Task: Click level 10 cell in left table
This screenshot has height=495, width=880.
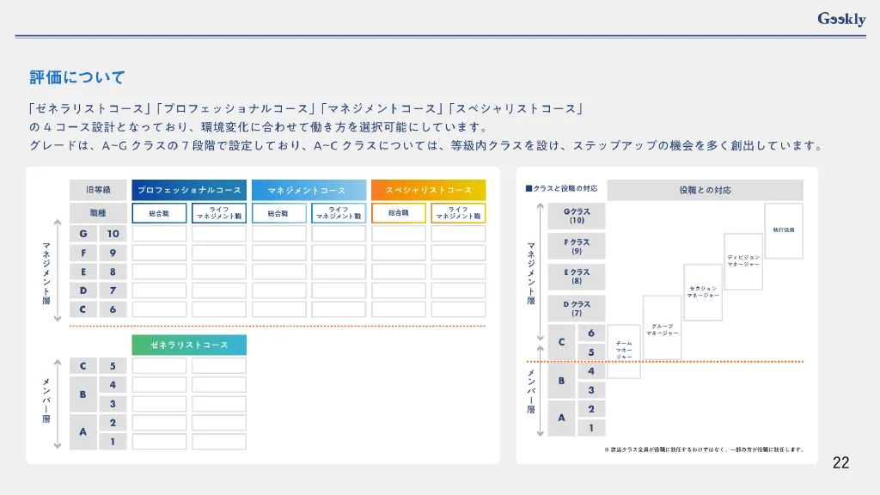Action: (x=113, y=234)
